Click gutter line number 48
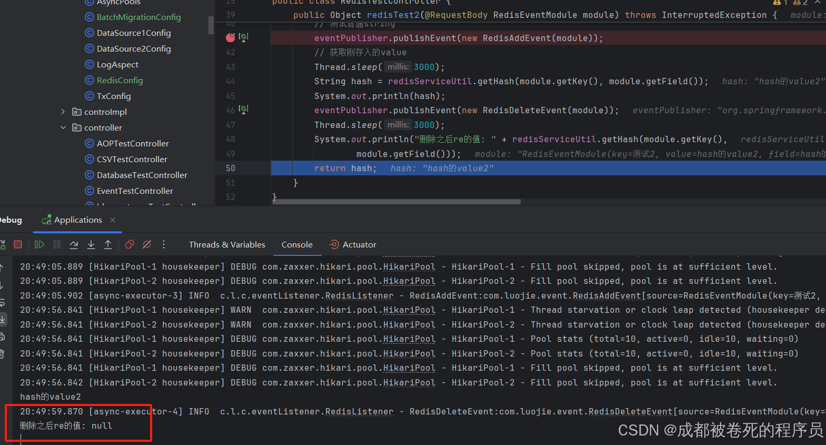This screenshot has width=826, height=445. [231, 140]
